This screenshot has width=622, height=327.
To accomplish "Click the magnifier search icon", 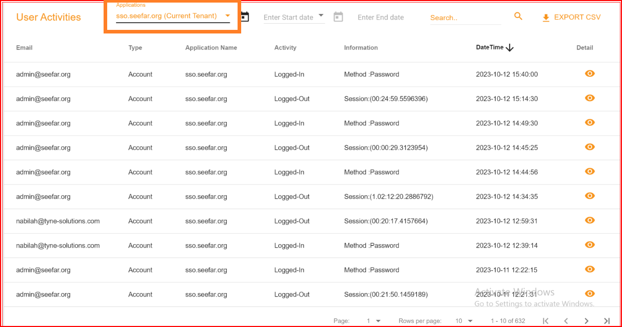I will pyautogui.click(x=518, y=16).
